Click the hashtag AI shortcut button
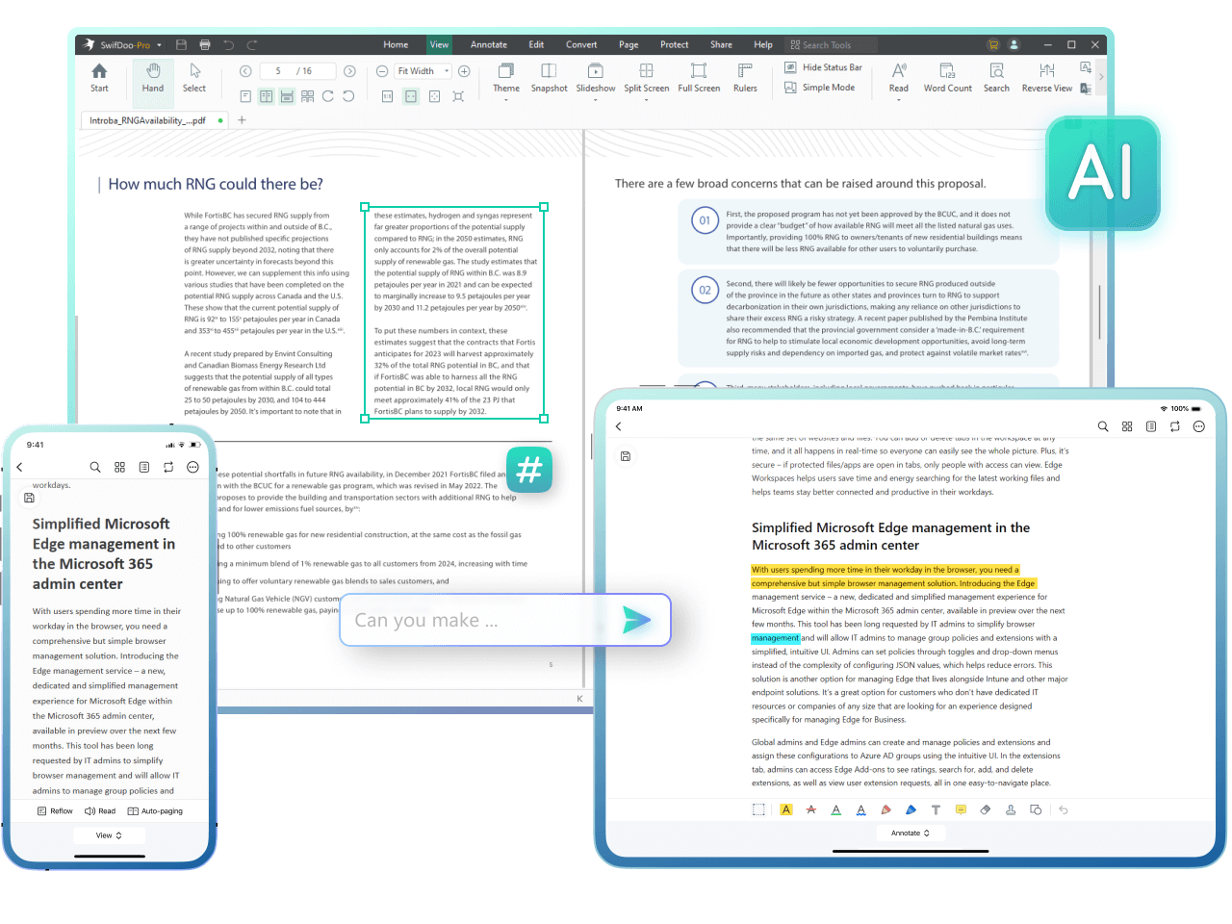This screenshot has height=924, width=1232. point(529,470)
